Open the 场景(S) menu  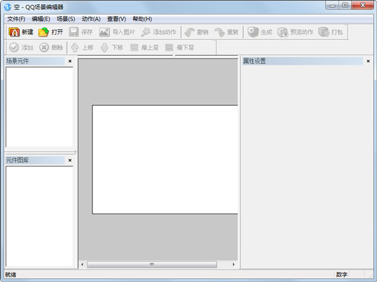coord(65,19)
